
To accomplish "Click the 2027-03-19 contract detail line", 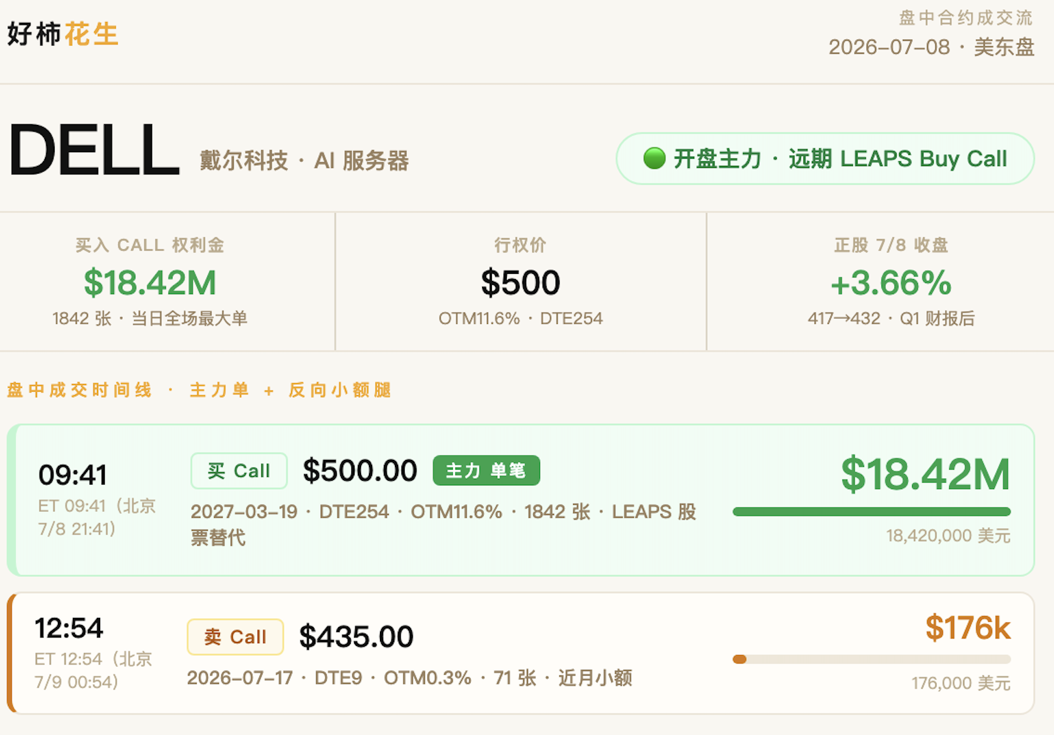I will click(444, 524).
